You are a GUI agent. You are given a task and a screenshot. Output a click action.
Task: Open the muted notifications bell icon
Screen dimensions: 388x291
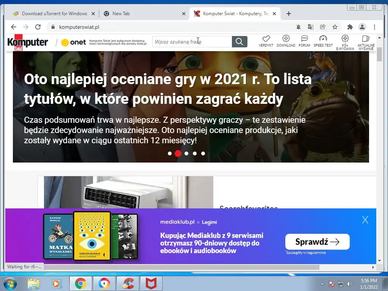[x=299, y=27]
